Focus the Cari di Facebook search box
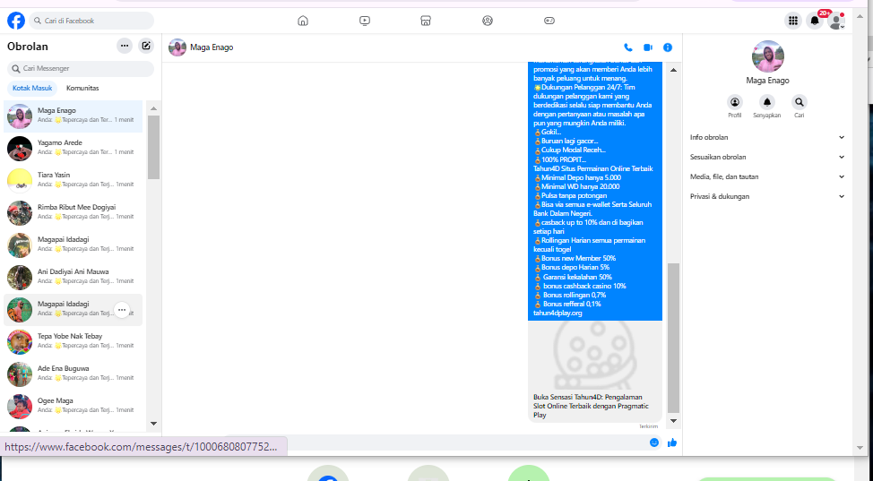 (91, 21)
